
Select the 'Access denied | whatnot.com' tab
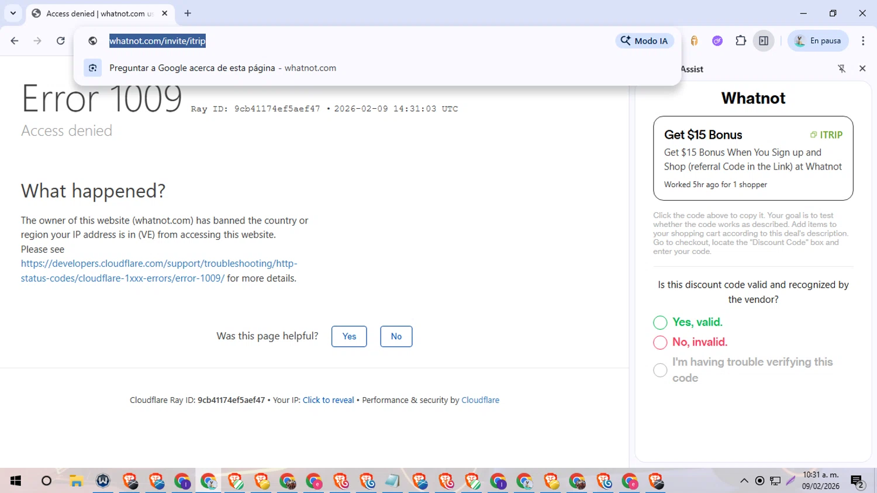(x=99, y=13)
